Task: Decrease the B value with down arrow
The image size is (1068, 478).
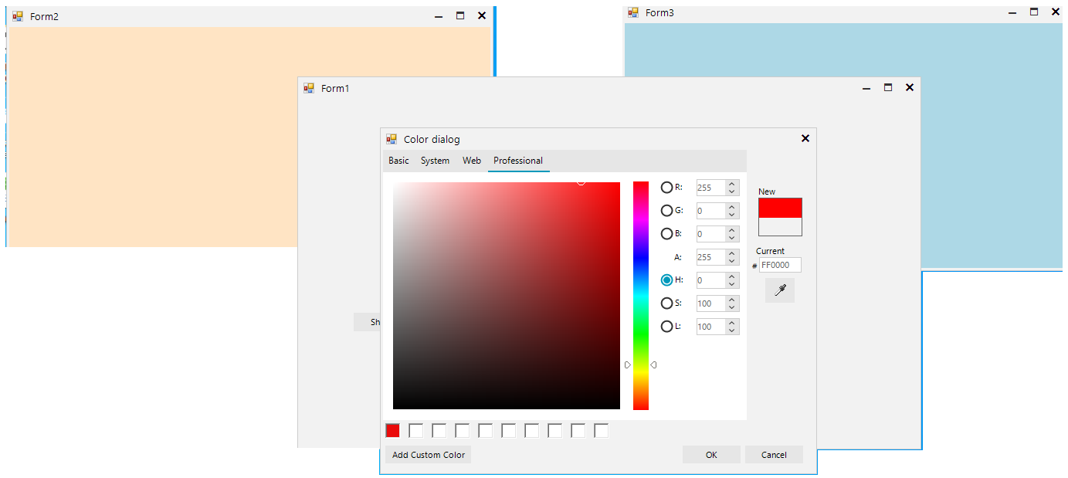Action: tap(731, 238)
